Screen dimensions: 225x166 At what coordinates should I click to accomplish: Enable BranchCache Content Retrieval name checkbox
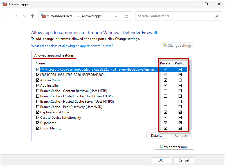pos(38,91)
